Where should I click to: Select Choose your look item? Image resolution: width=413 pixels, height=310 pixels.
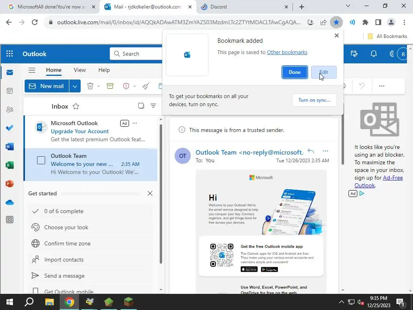pos(90,227)
